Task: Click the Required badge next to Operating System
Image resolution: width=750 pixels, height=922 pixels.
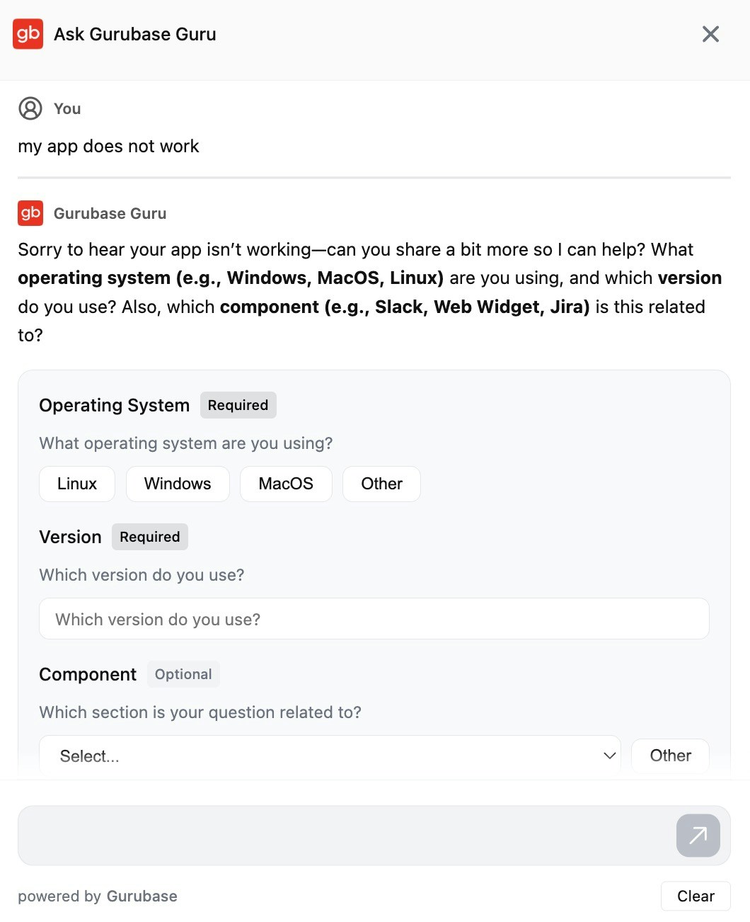Action: (238, 404)
